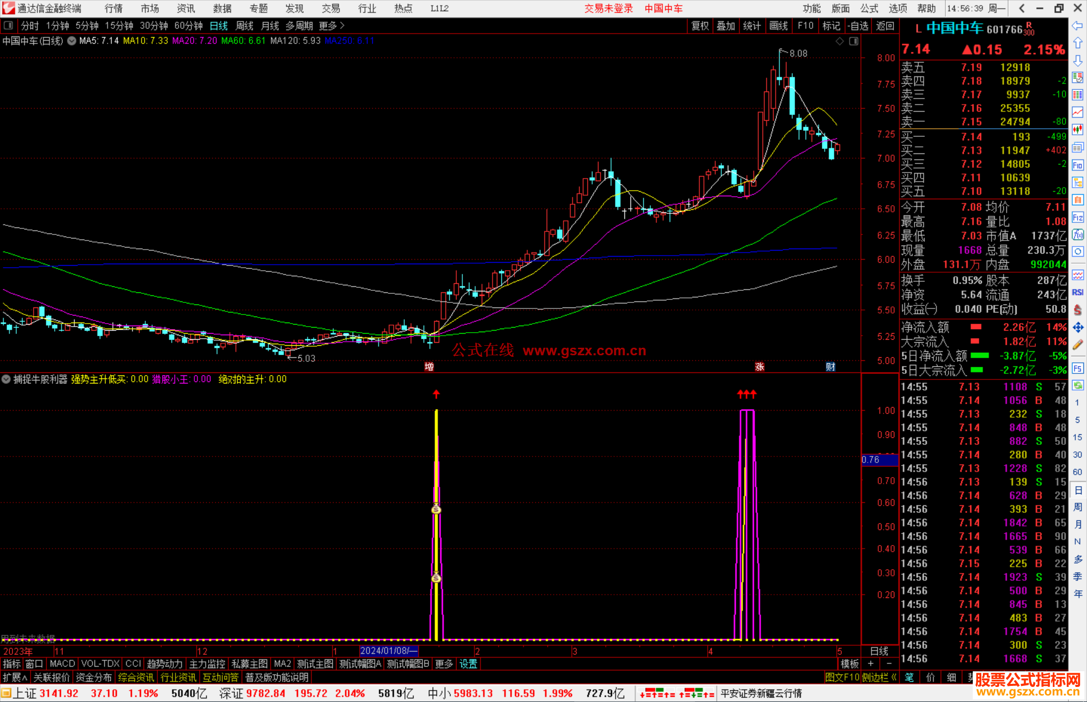Click the candlestick chart sidebar icon

tap(1077, 130)
